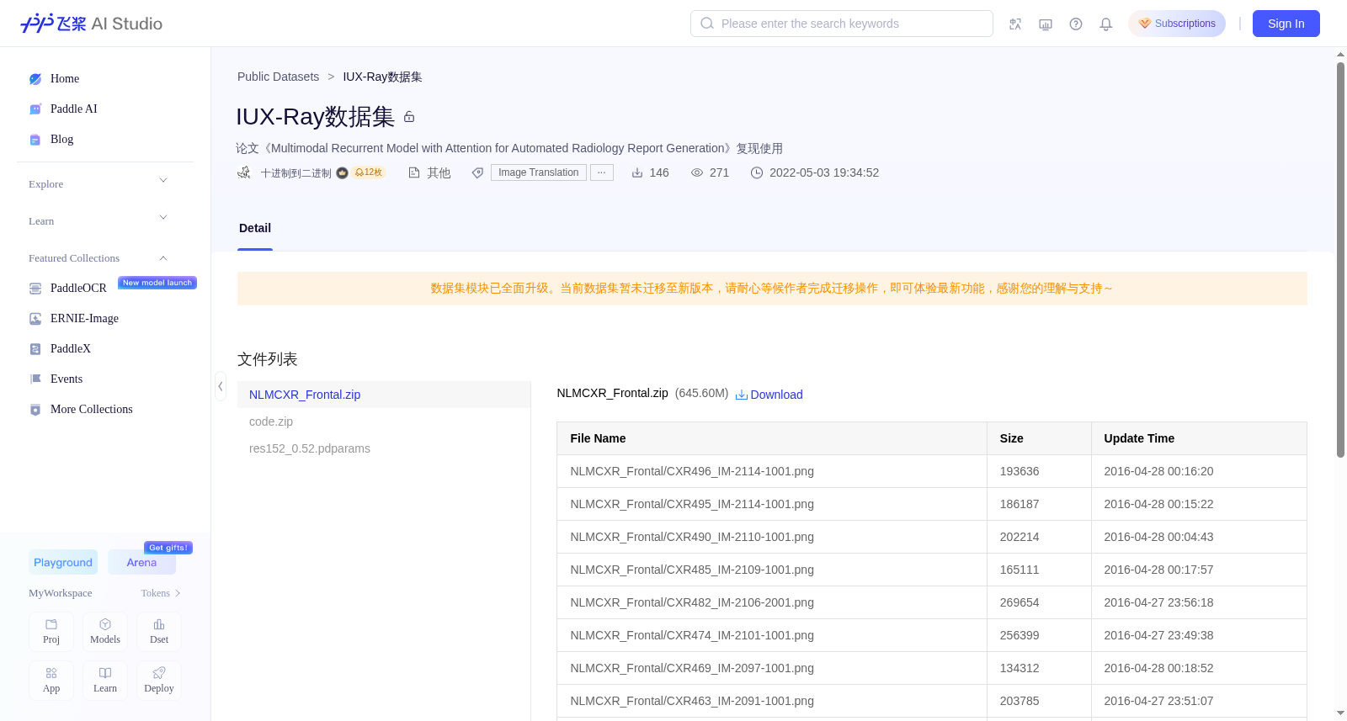Select NLMCXR_Frontal.zip in the file list
The image size is (1347, 721).
(x=384, y=395)
